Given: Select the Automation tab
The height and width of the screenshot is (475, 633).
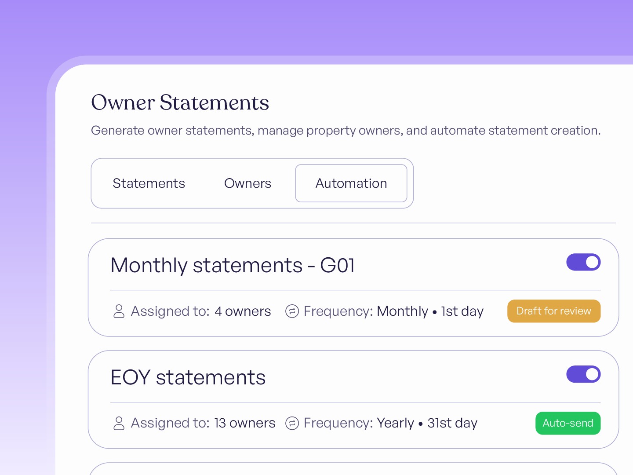Looking at the screenshot, I should click(x=351, y=183).
